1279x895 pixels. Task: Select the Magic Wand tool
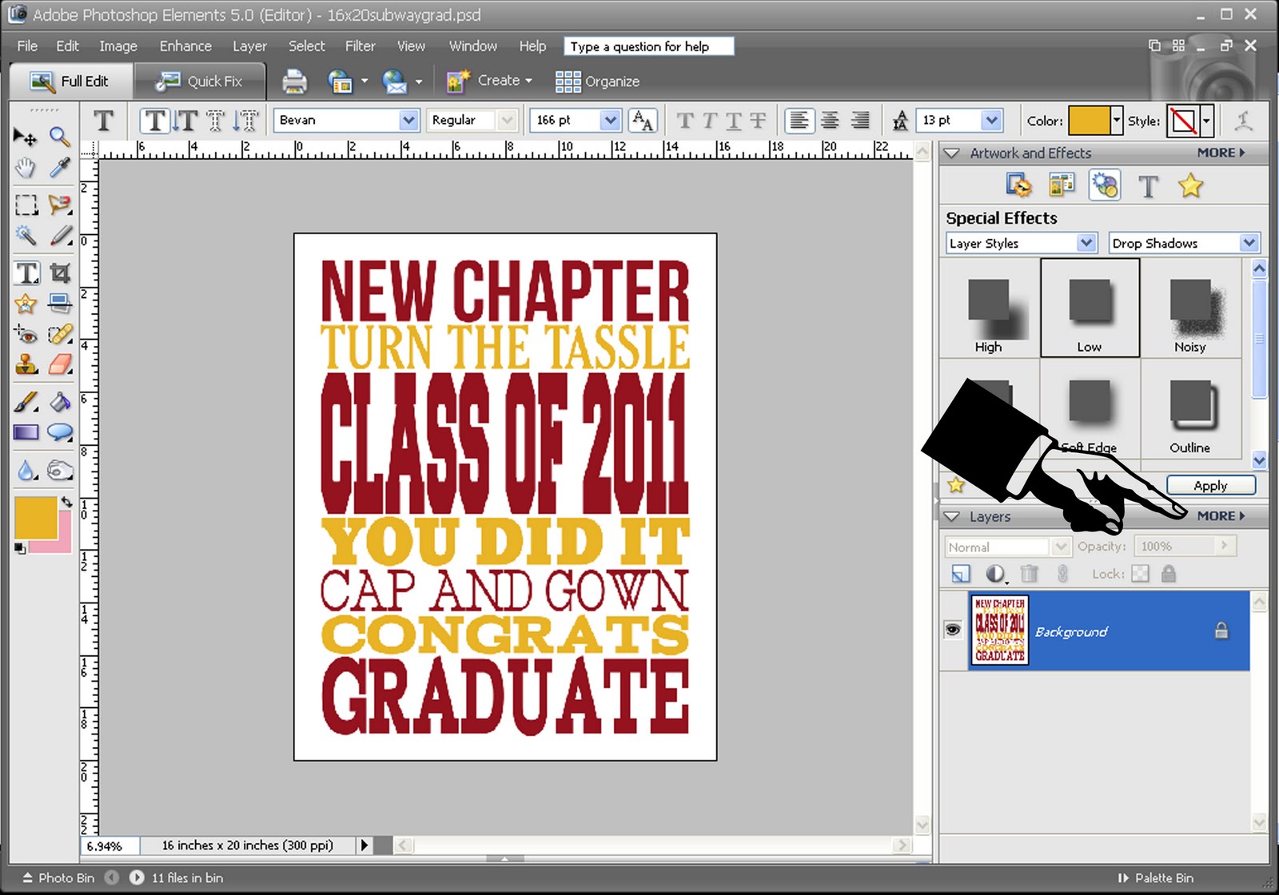click(x=26, y=236)
